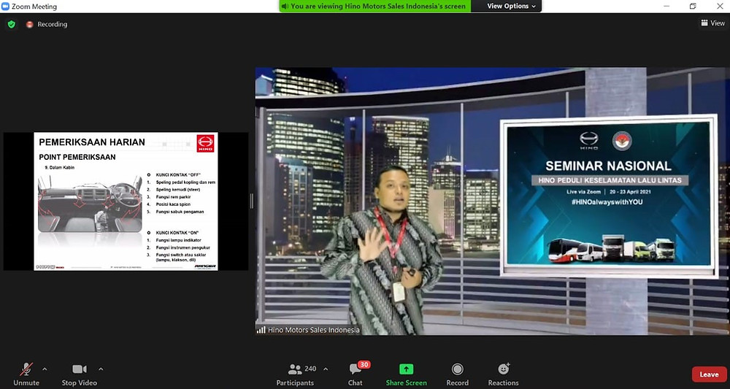The height and width of the screenshot is (389, 730).
Task: Click the Zoom Meeting title bar icon
Action: click(5, 6)
